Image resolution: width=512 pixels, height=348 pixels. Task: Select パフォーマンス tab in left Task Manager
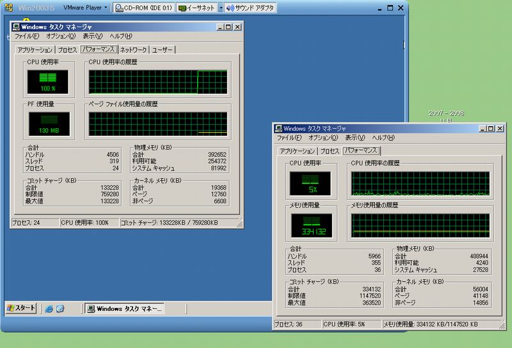pos(99,49)
